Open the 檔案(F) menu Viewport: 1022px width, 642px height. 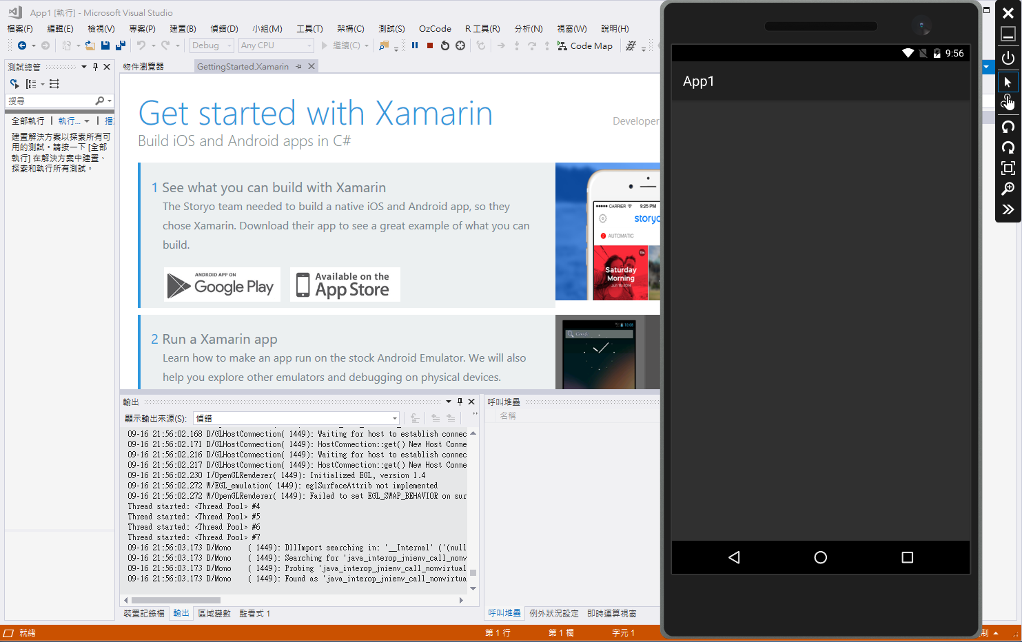(20, 28)
